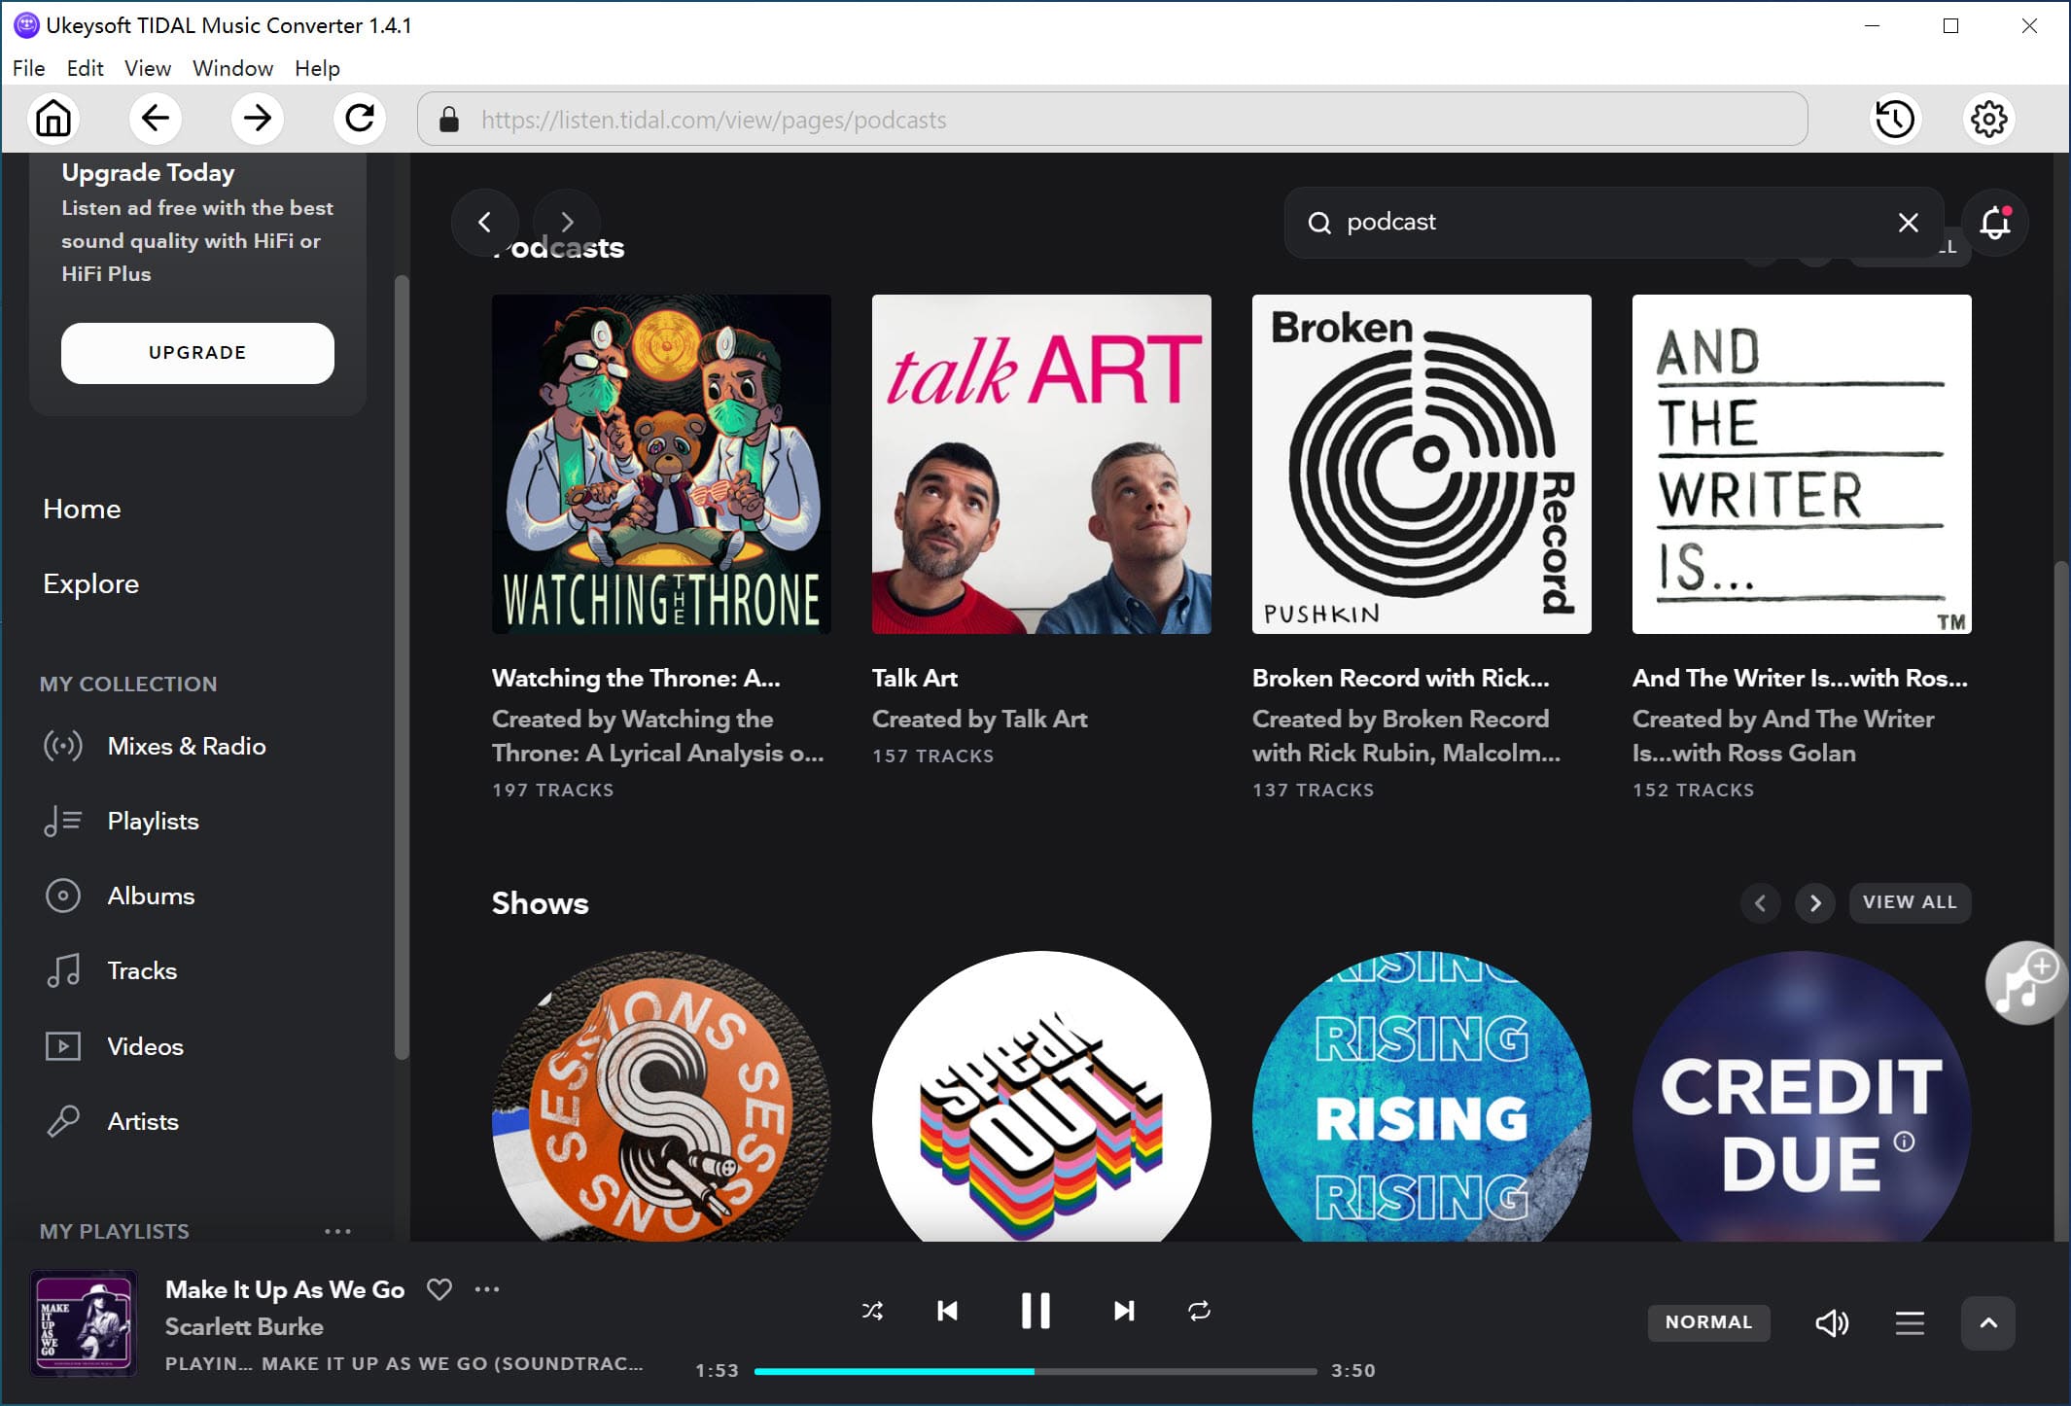Go to Home in the sidebar
The width and height of the screenshot is (2071, 1406).
tap(82, 509)
